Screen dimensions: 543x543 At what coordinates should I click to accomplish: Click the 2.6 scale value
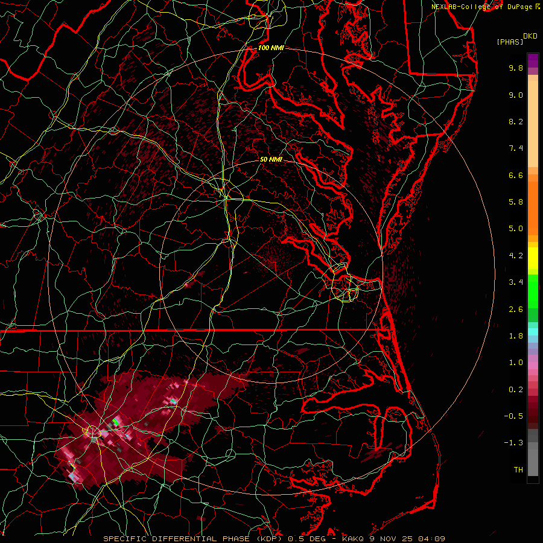516,310
